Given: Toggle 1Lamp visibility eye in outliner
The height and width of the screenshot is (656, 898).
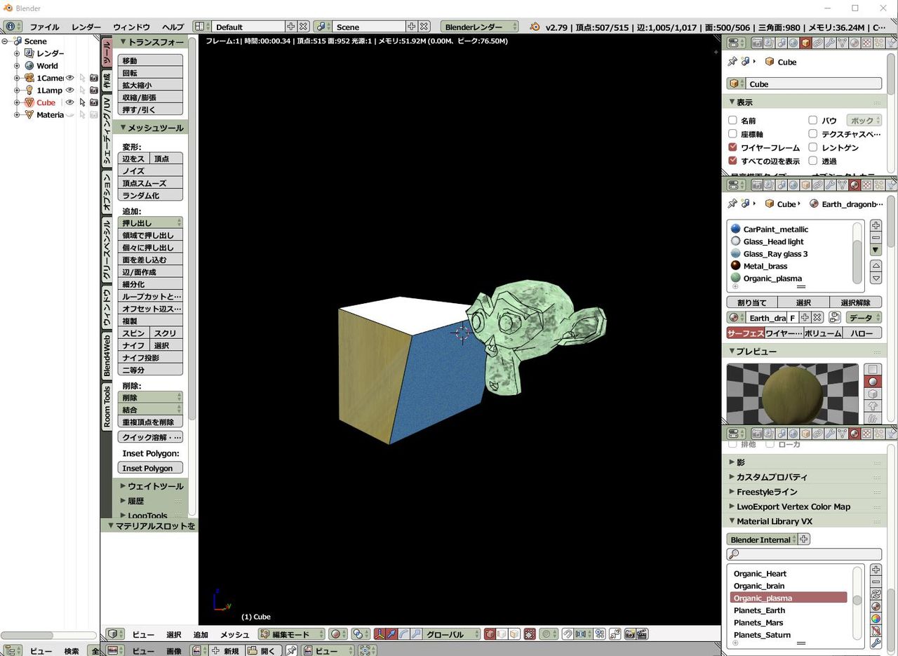Looking at the screenshot, I should 69,90.
